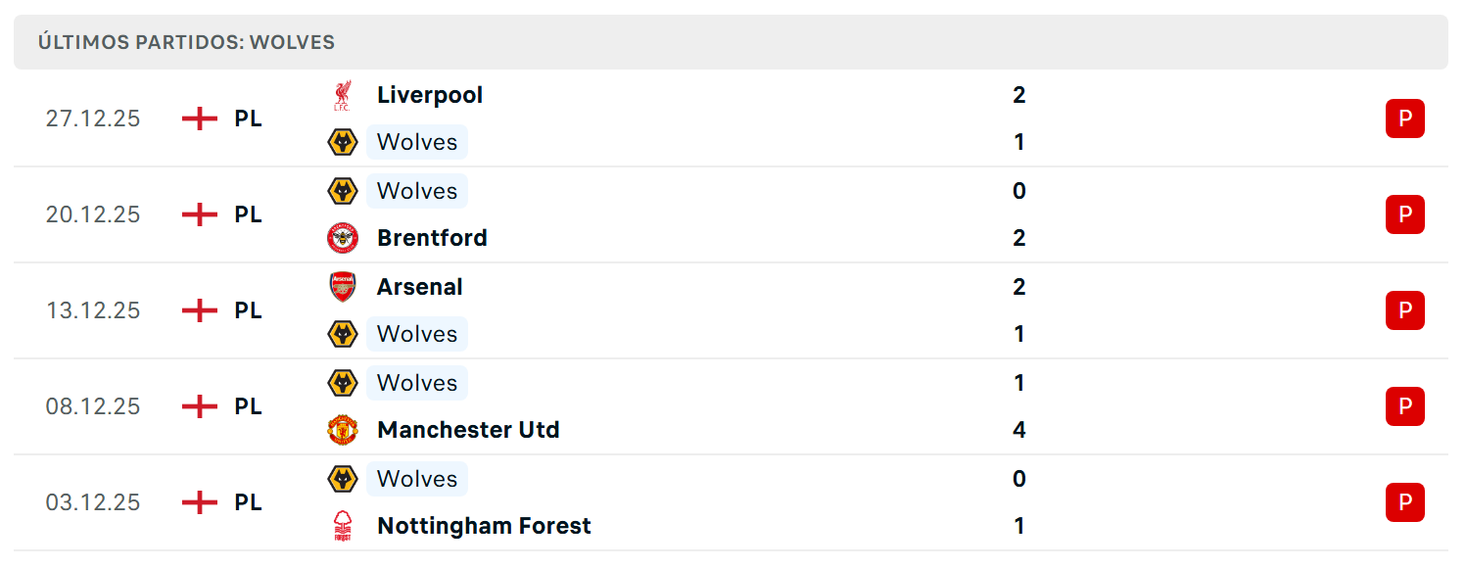Click England flag icon for 27.12.25 match
Screen dimensions: 1466x568
(x=200, y=118)
